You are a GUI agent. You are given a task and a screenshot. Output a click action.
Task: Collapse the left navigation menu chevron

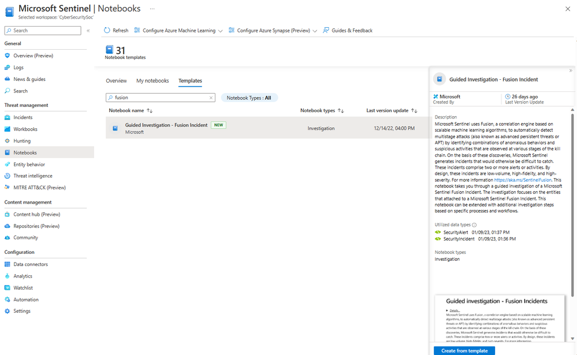(88, 31)
